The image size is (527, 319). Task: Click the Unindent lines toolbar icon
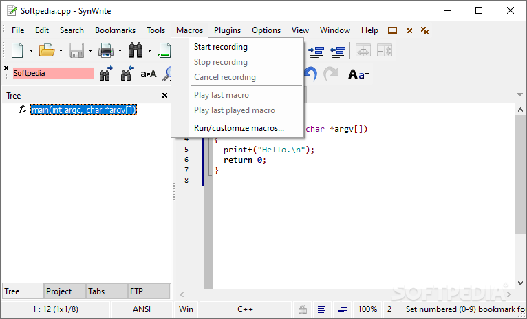[x=337, y=50]
